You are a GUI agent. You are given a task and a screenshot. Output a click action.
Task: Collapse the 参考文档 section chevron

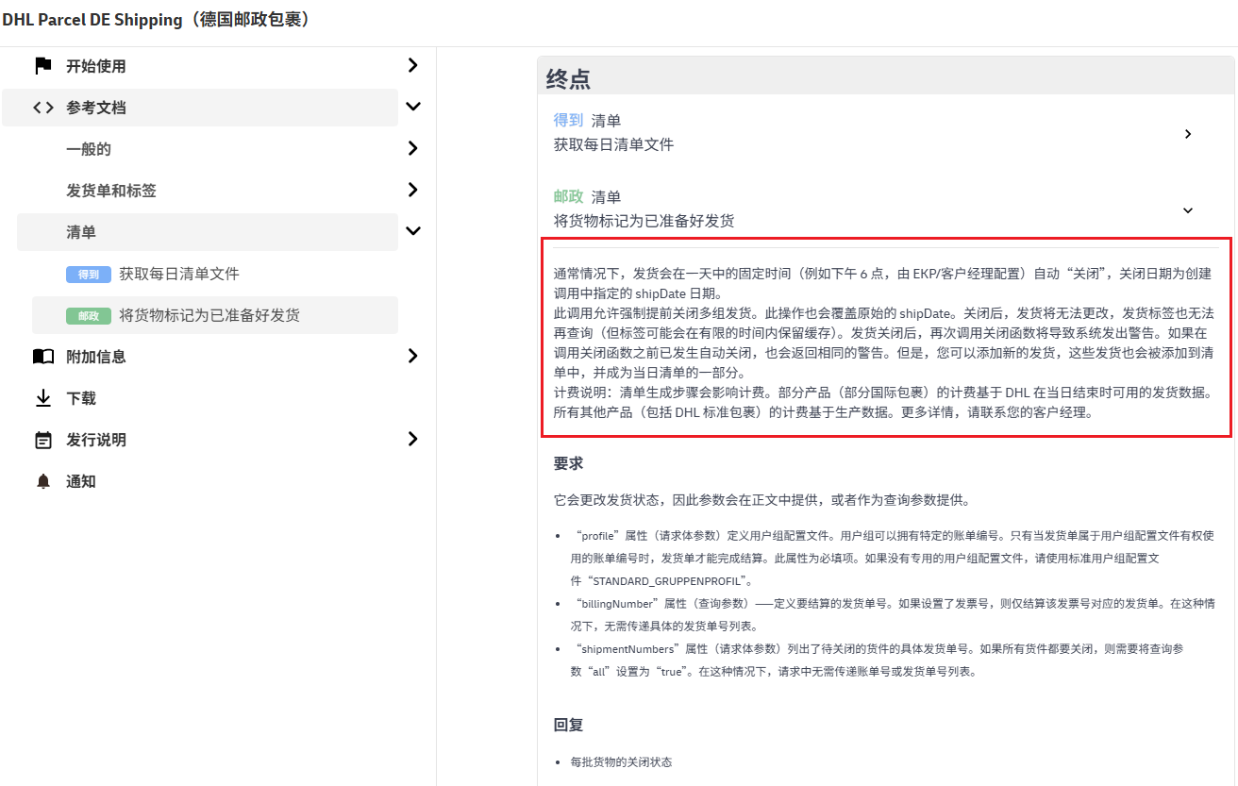point(412,107)
